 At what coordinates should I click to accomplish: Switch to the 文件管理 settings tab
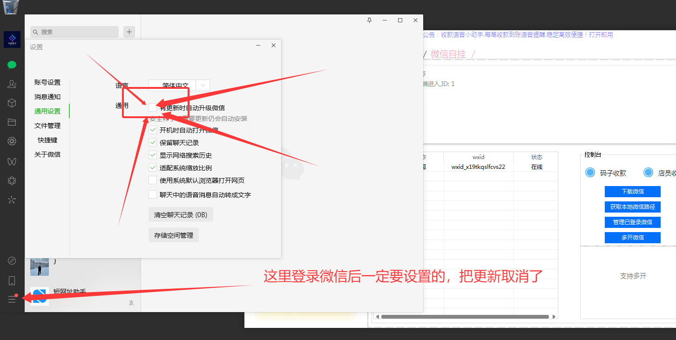pyautogui.click(x=47, y=126)
